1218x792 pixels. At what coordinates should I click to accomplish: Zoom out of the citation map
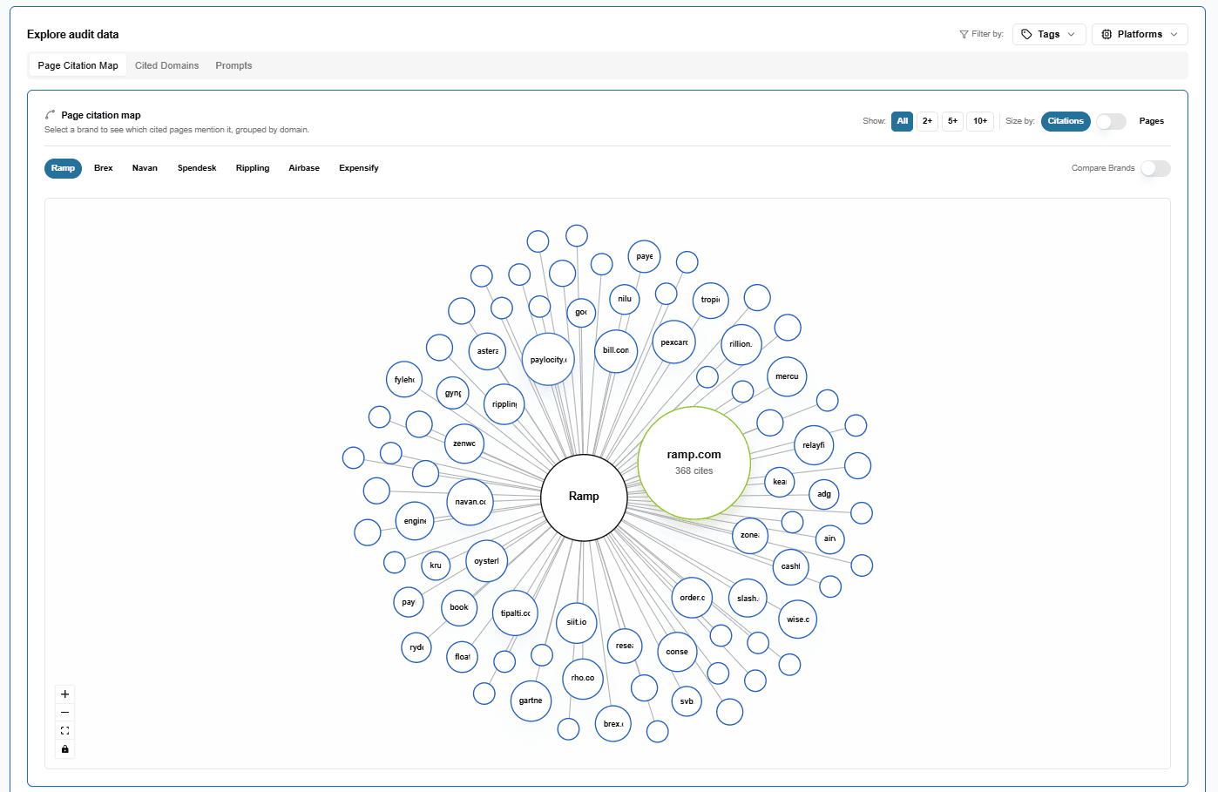click(x=65, y=713)
